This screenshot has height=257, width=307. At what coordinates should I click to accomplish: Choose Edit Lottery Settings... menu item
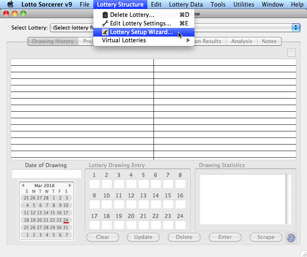144,23
